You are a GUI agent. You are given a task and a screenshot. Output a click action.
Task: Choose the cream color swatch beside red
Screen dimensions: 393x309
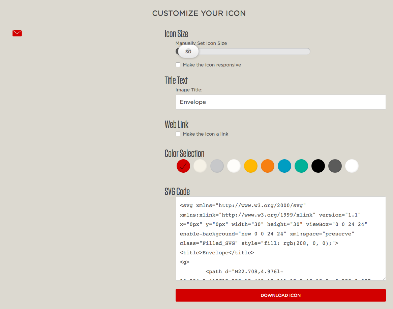pos(200,166)
